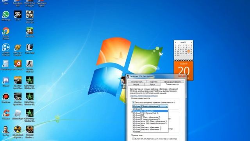Image resolution: width=250 pixels, height=141 pixels.
Task: Select the Совместимость tab
Action: pos(172,84)
